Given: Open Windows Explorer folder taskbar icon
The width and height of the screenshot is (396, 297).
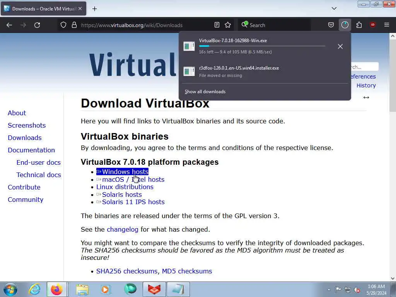Looking at the screenshot, I should [x=82, y=289].
